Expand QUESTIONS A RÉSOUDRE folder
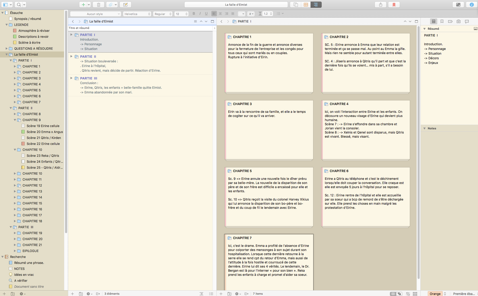This screenshot has width=478, height=296. [7, 49]
